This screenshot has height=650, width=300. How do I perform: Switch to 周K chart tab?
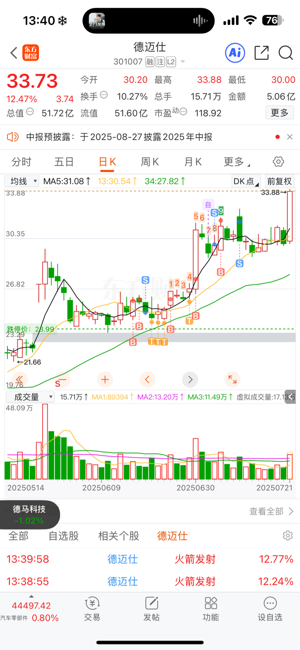(150, 162)
